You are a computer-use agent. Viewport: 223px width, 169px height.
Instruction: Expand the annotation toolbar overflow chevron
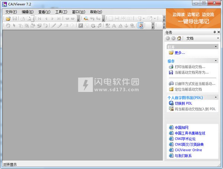[x=153, y=26]
